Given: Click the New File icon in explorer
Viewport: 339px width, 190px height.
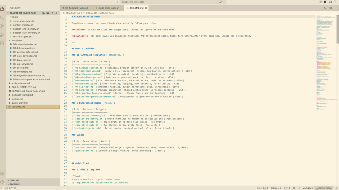Looking at the screenshot, I should point(43,13).
